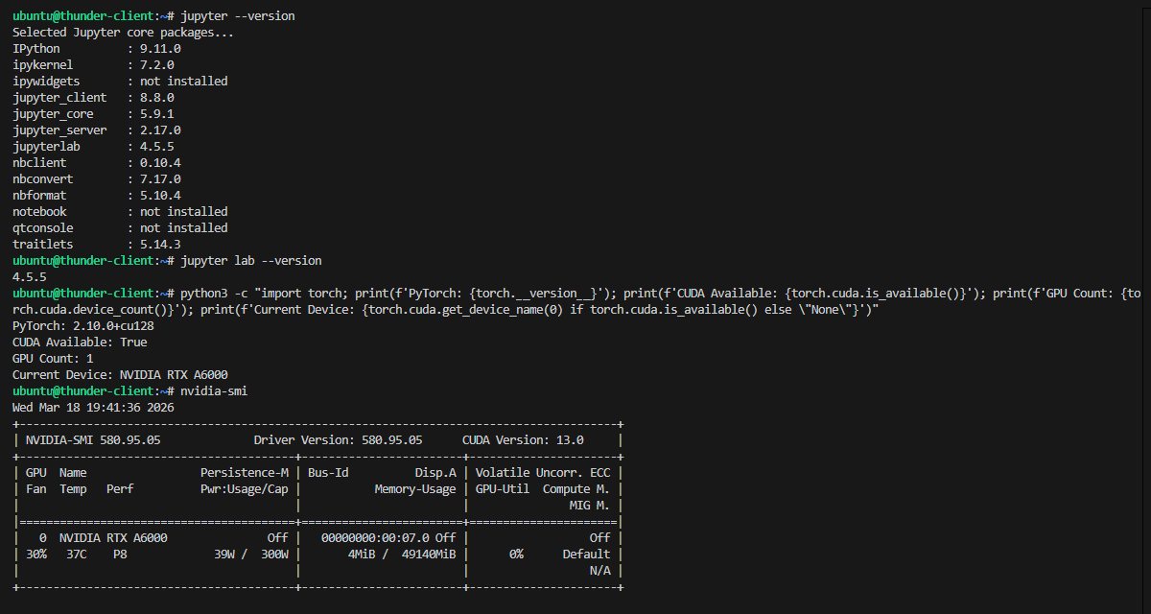Viewport: 1151px width, 614px height.
Task: Click the 'MIG M.' header
Action: [590, 506]
